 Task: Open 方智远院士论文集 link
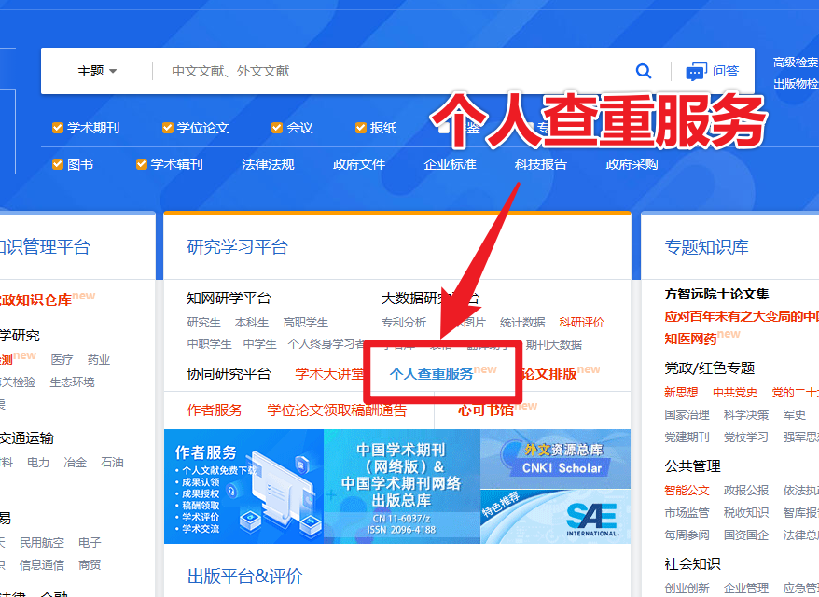(716, 294)
